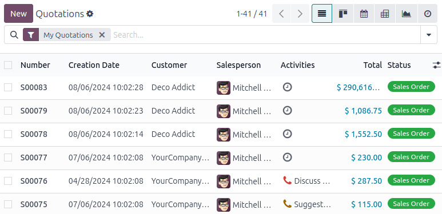Switch to Calendar view
Viewport: 442px width, 214px height.
tap(364, 14)
